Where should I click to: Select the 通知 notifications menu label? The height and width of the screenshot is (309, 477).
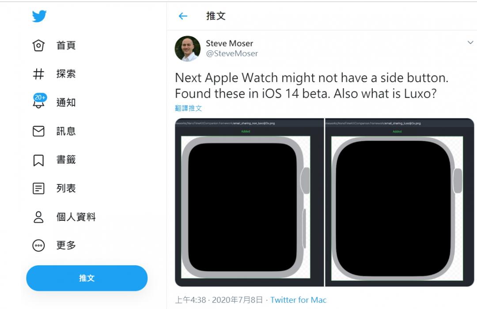(66, 102)
